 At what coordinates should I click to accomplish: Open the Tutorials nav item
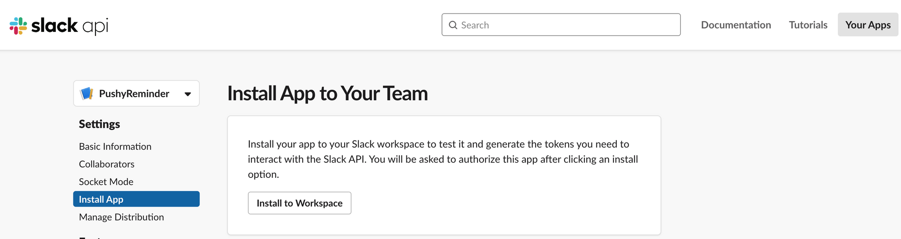pyautogui.click(x=808, y=25)
